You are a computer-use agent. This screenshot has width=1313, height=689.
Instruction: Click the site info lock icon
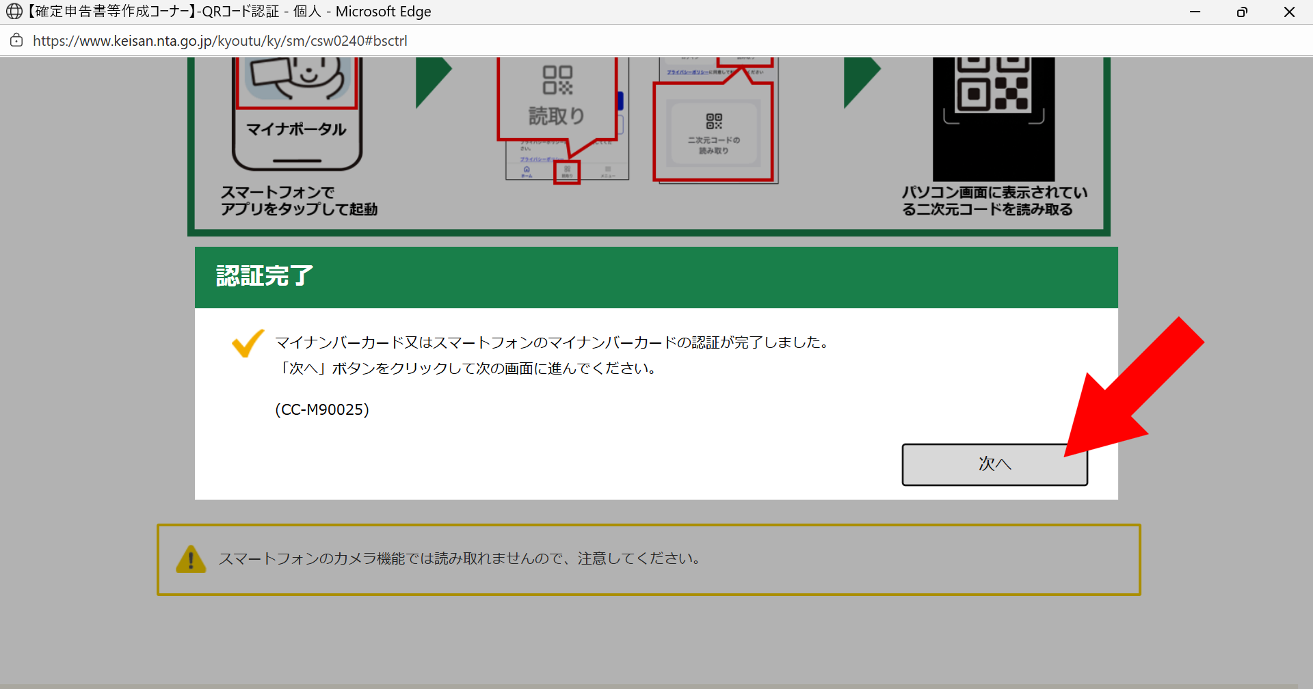point(16,40)
